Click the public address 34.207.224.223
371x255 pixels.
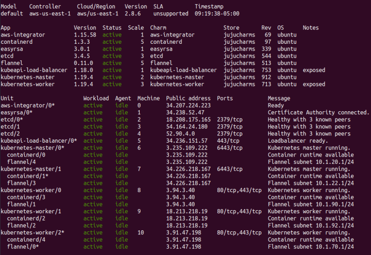189,106
